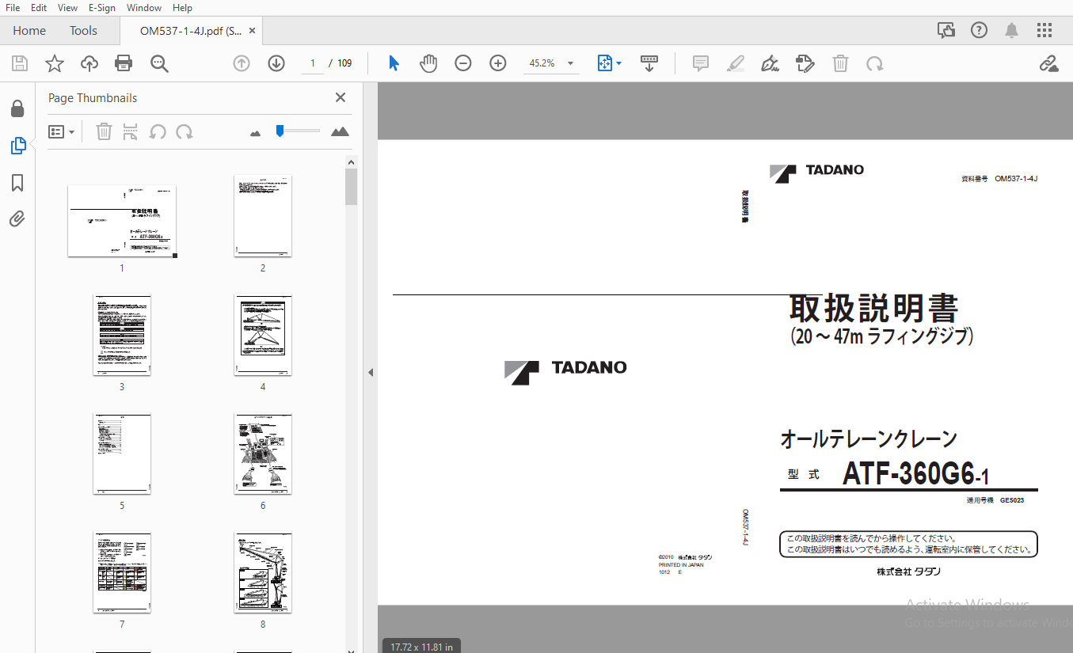Delete pages in thumbnails panel
Image resolution: width=1073 pixels, height=653 pixels.
point(104,131)
